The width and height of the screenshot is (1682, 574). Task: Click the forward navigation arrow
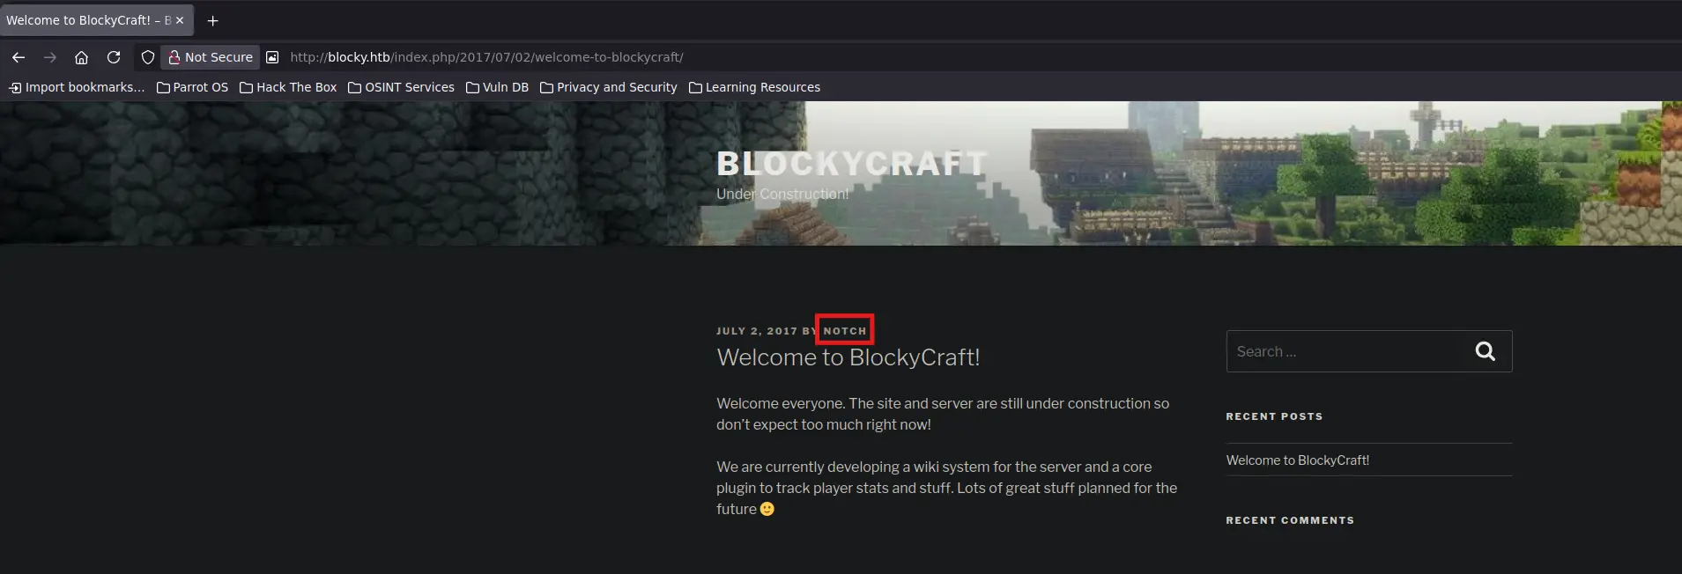50,57
